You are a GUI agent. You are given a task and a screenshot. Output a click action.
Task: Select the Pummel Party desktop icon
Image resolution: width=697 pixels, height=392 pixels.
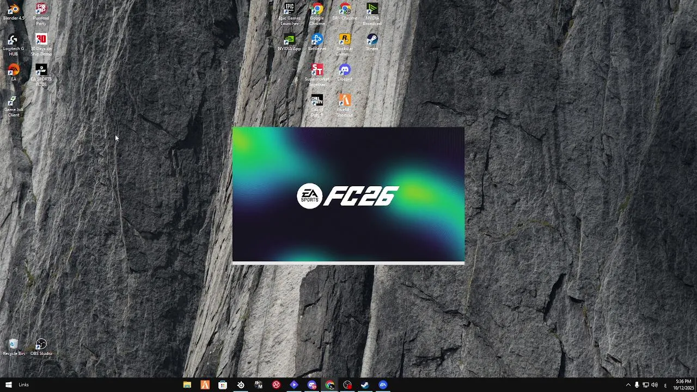pyautogui.click(x=41, y=14)
